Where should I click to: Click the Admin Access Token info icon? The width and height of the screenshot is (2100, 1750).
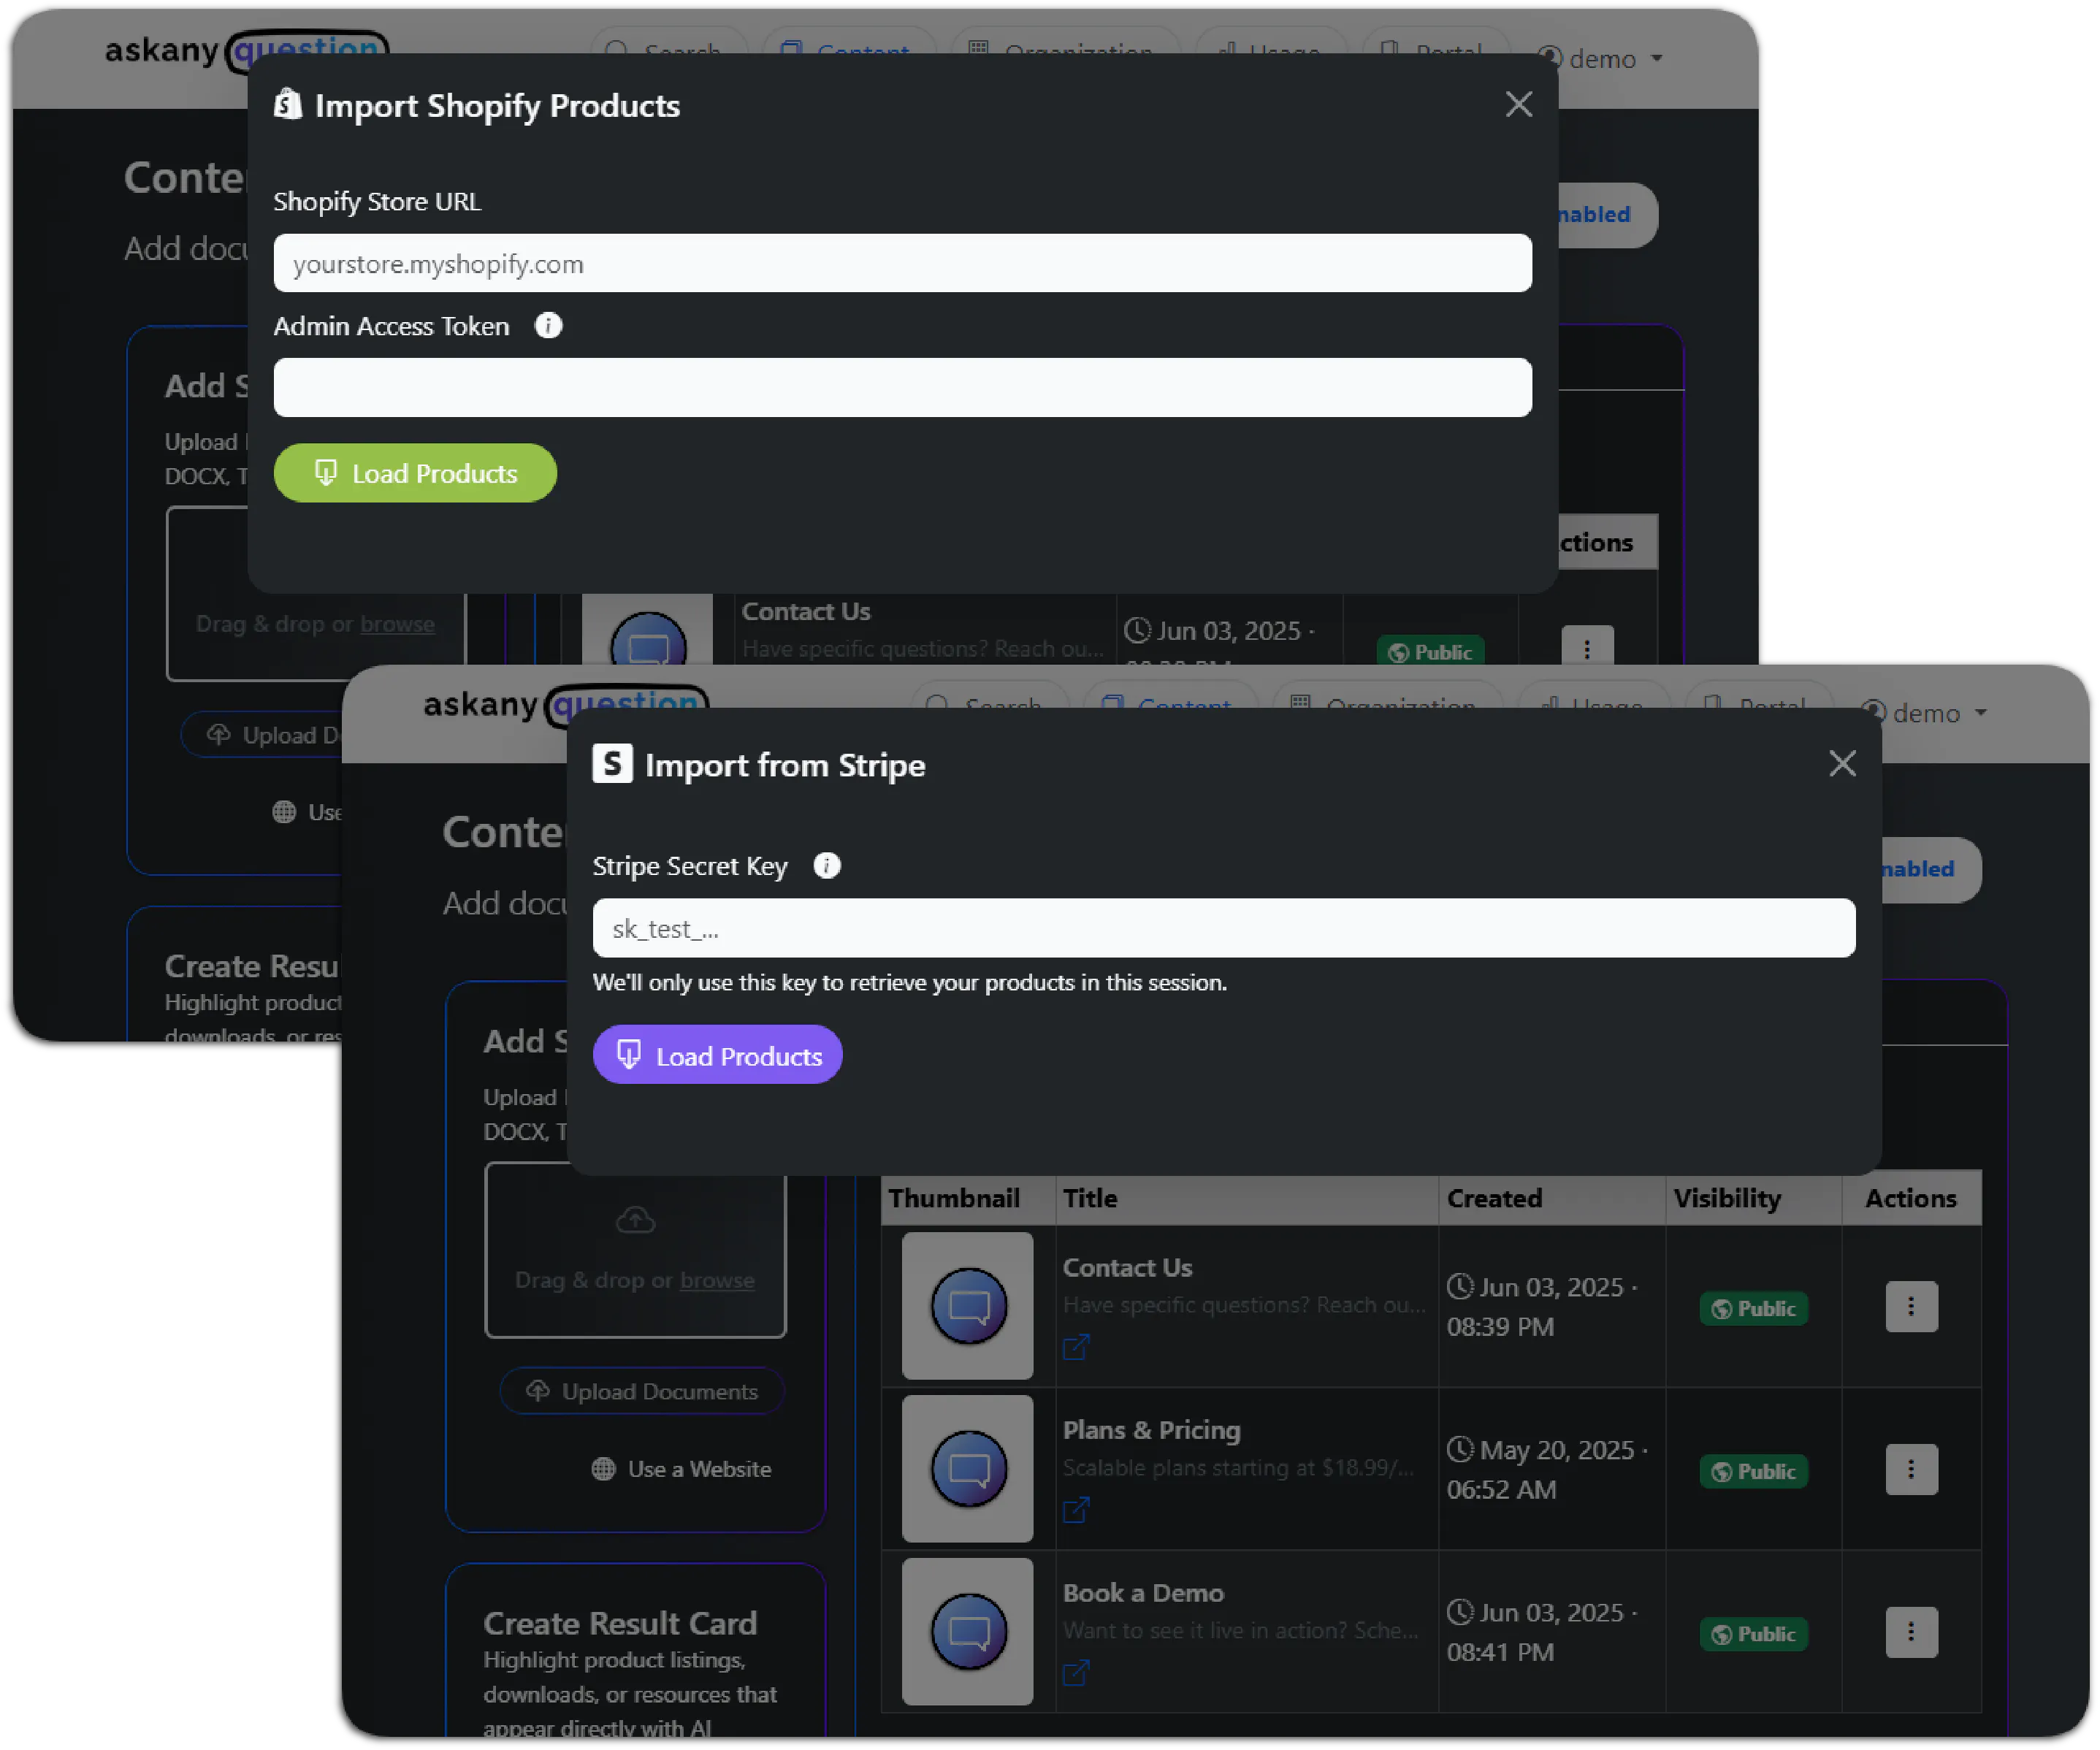548,325
